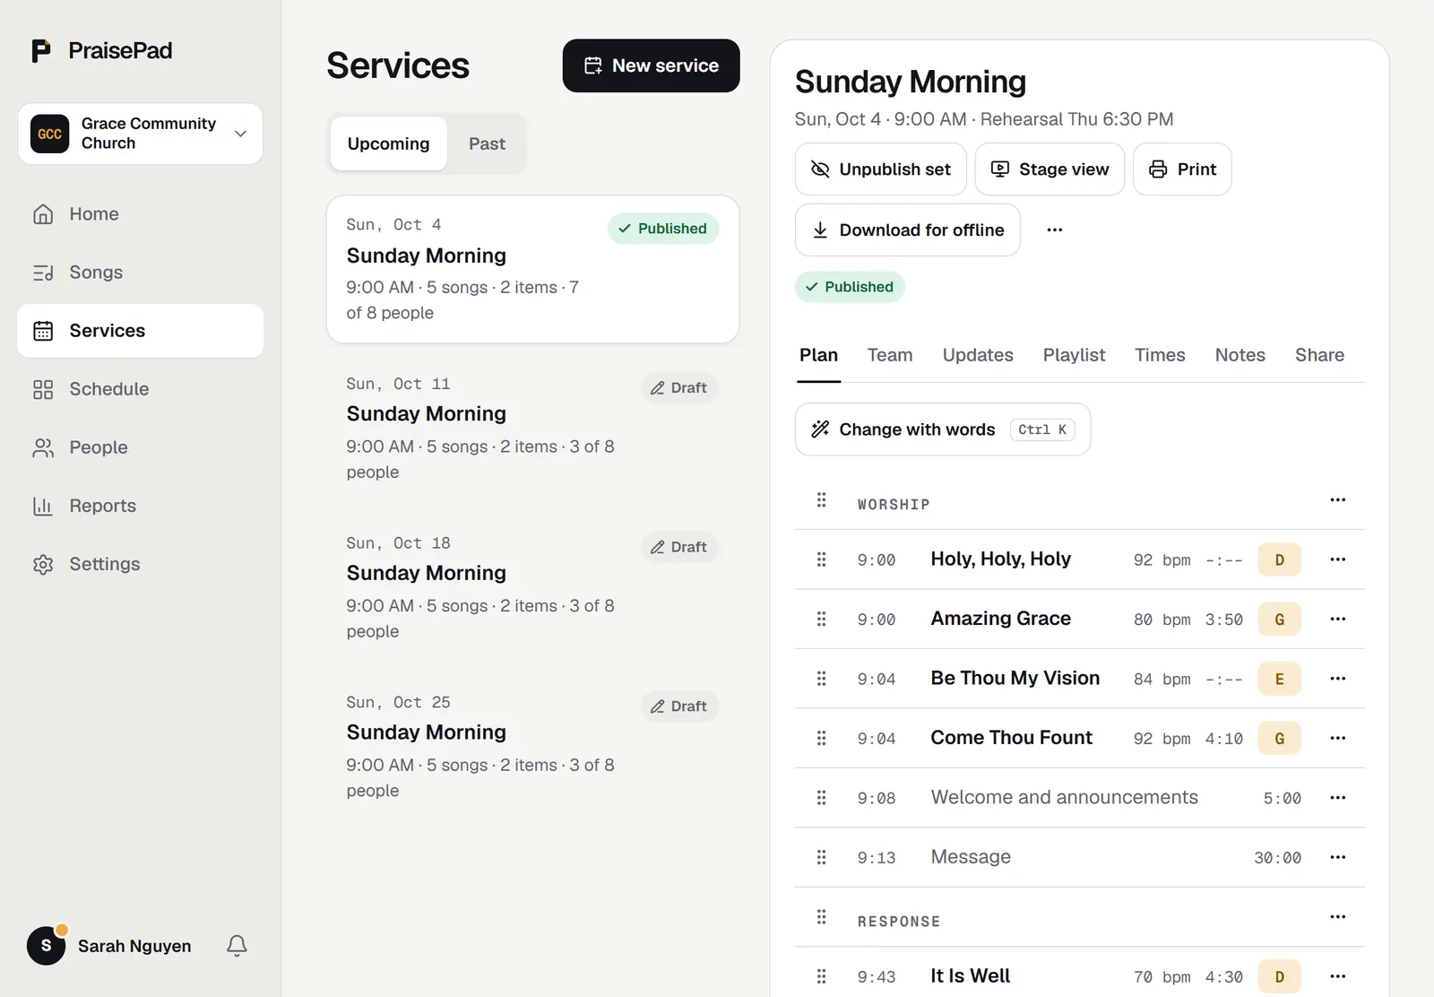The height and width of the screenshot is (997, 1434).
Task: Select the Times tab
Action: point(1160,355)
